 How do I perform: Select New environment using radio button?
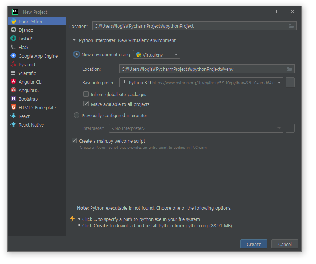76,54
